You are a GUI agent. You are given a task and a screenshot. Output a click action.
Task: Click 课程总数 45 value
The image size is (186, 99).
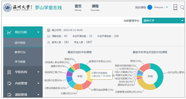tap(66, 36)
